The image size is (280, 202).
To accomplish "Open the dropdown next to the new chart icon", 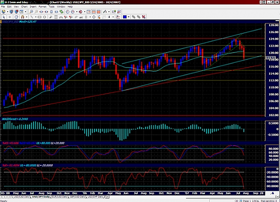I will point(8,12).
